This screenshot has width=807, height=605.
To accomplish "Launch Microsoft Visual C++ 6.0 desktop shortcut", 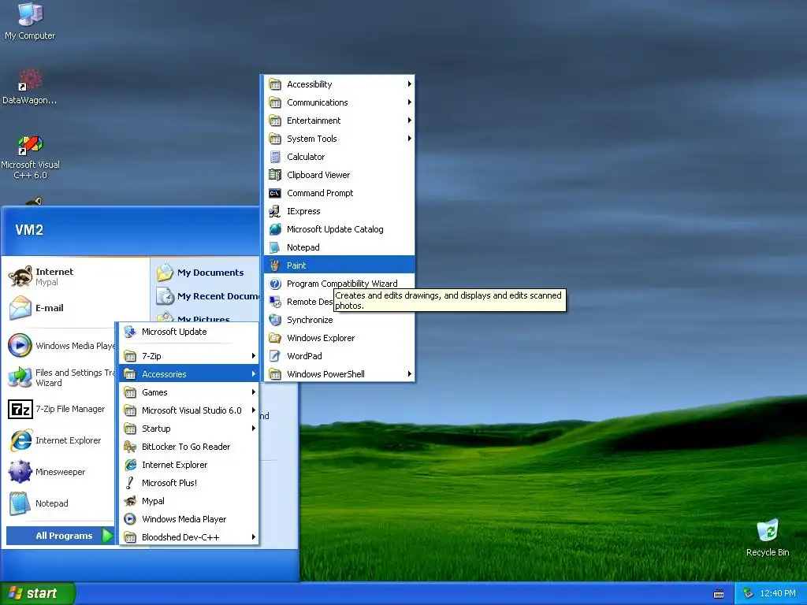I will 30,157.
